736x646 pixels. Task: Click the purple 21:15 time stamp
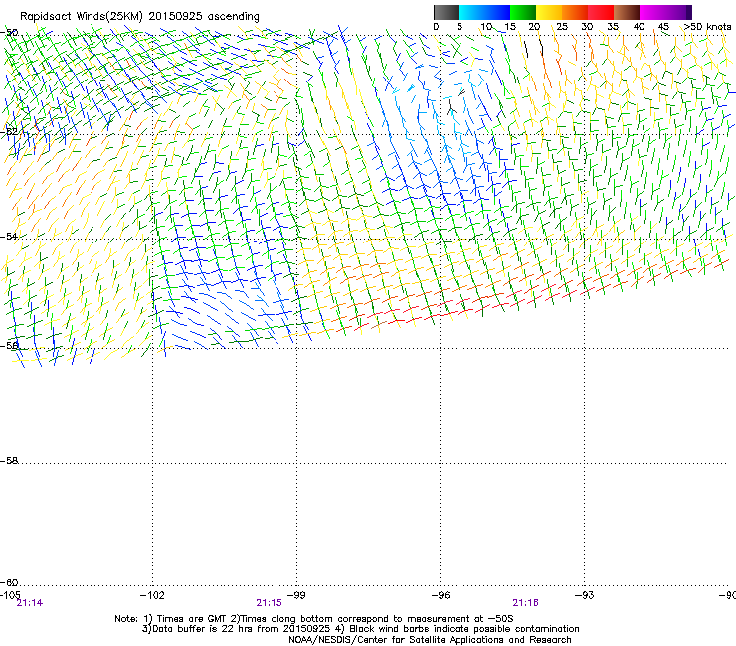pyautogui.click(x=269, y=603)
